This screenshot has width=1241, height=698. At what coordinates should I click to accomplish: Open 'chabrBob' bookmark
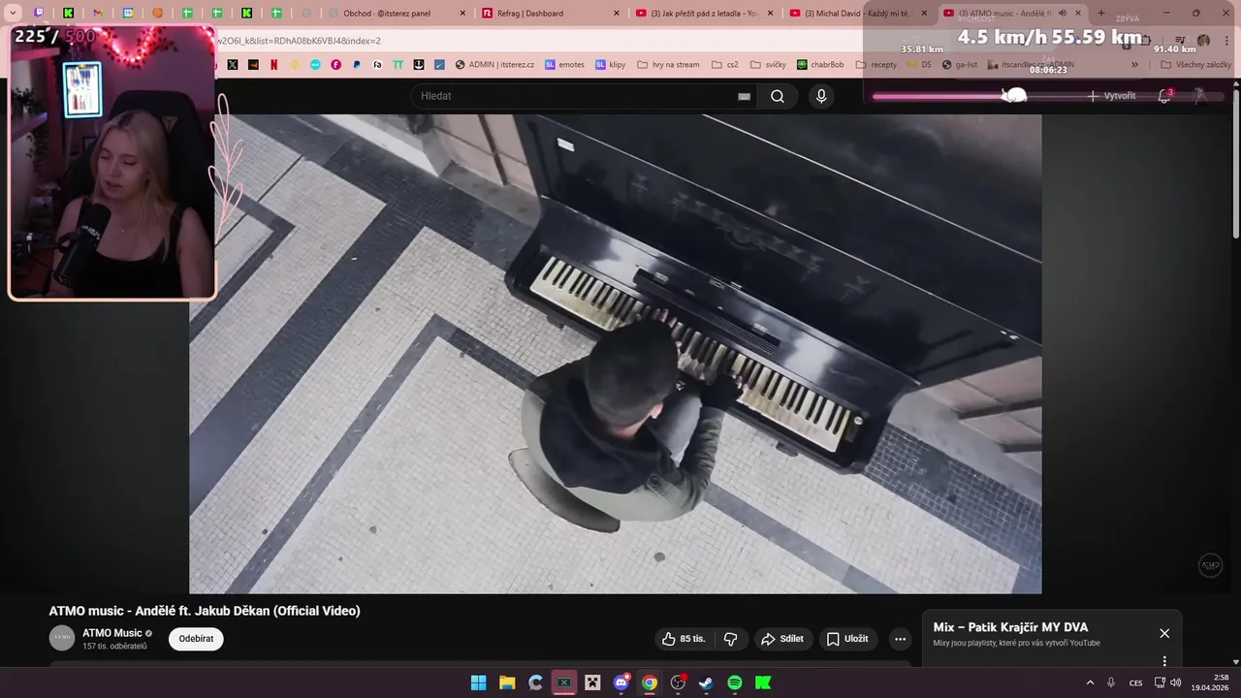pos(820,65)
